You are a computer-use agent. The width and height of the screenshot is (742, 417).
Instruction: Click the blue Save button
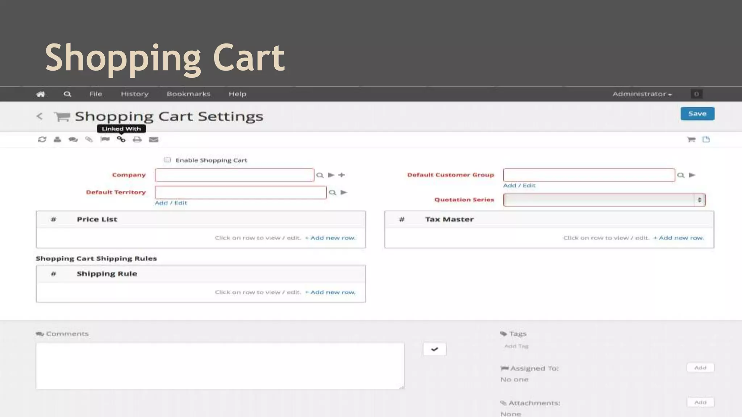pyautogui.click(x=697, y=114)
